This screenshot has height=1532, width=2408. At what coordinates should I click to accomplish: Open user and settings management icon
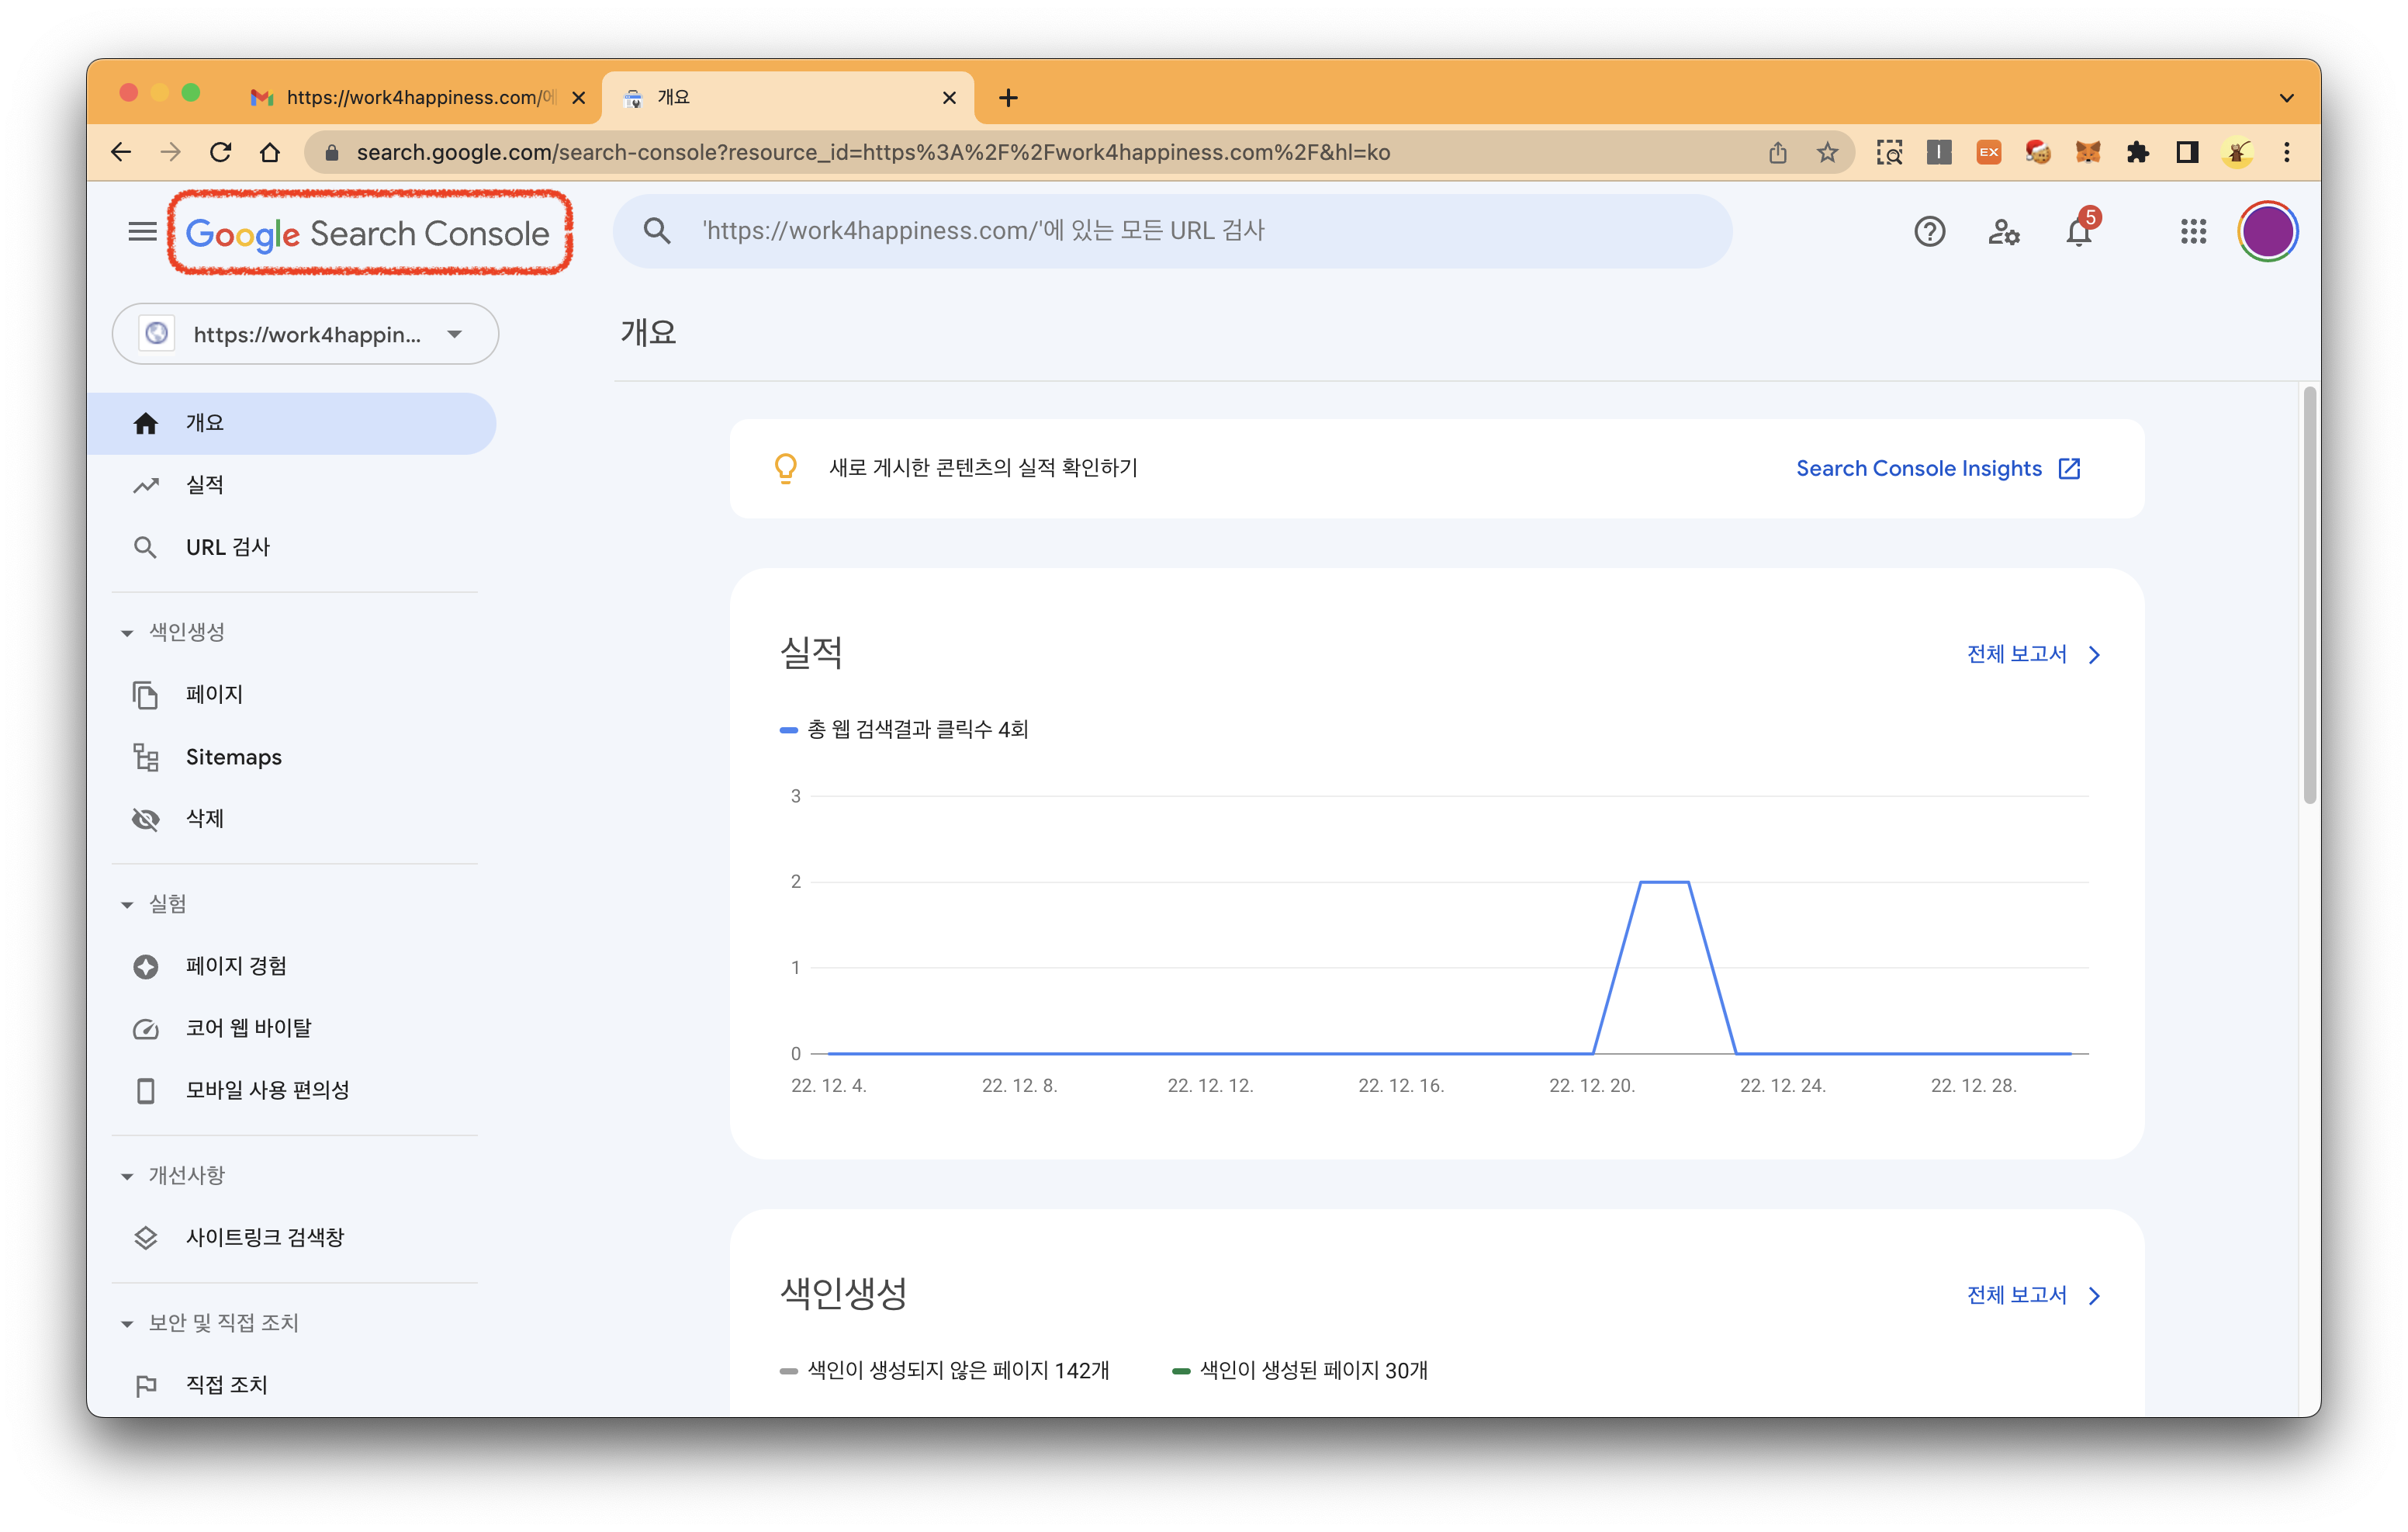tap(2003, 232)
